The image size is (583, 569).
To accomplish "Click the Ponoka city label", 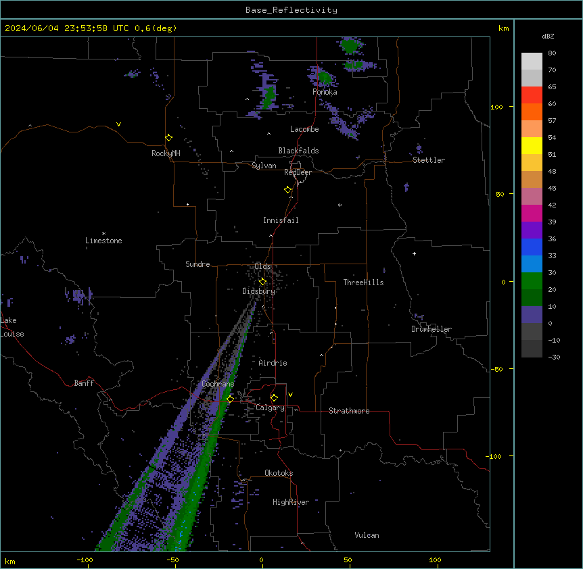I will [x=325, y=92].
